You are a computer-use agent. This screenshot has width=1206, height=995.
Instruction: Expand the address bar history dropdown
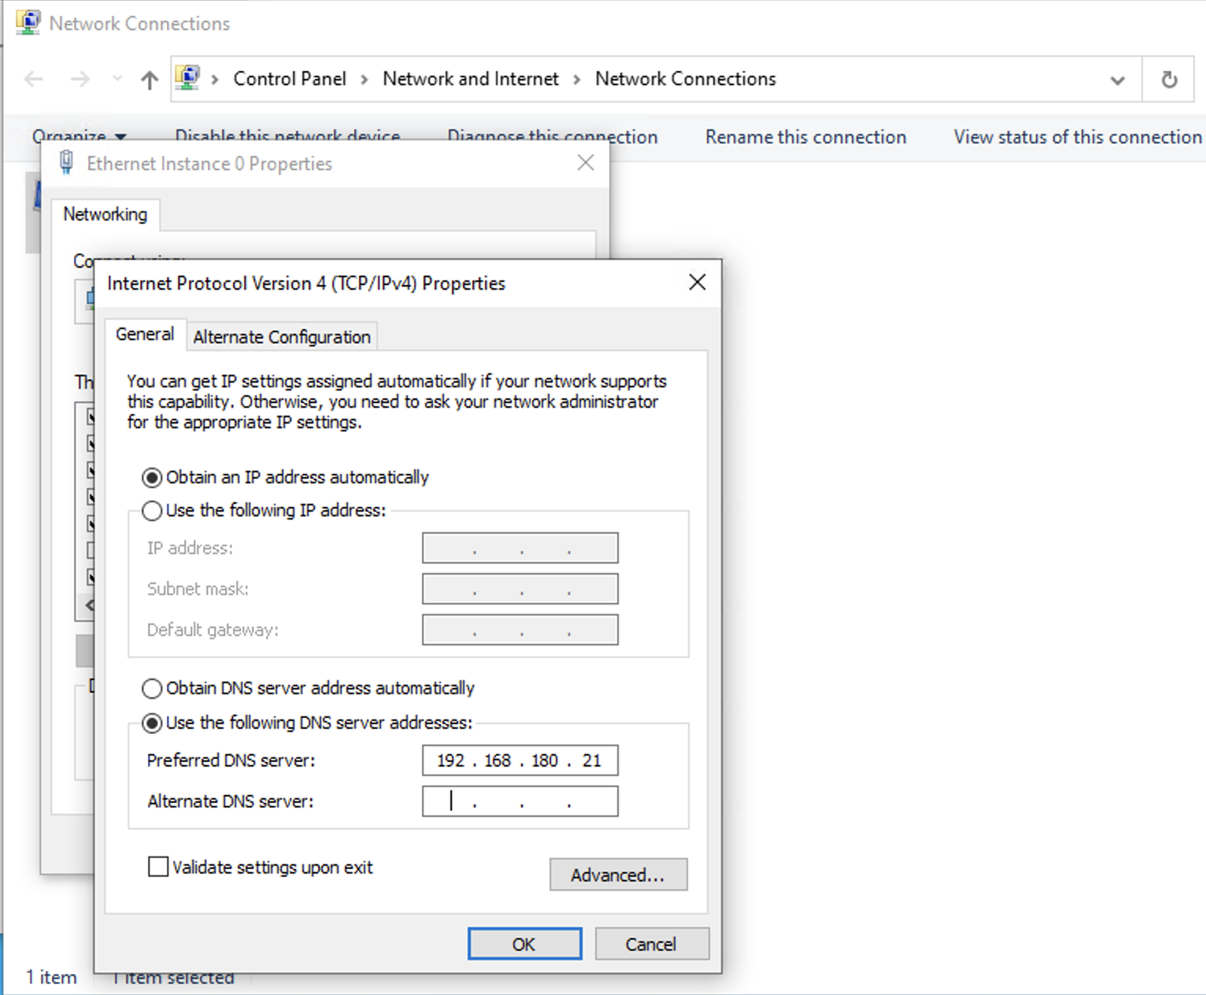(1117, 80)
